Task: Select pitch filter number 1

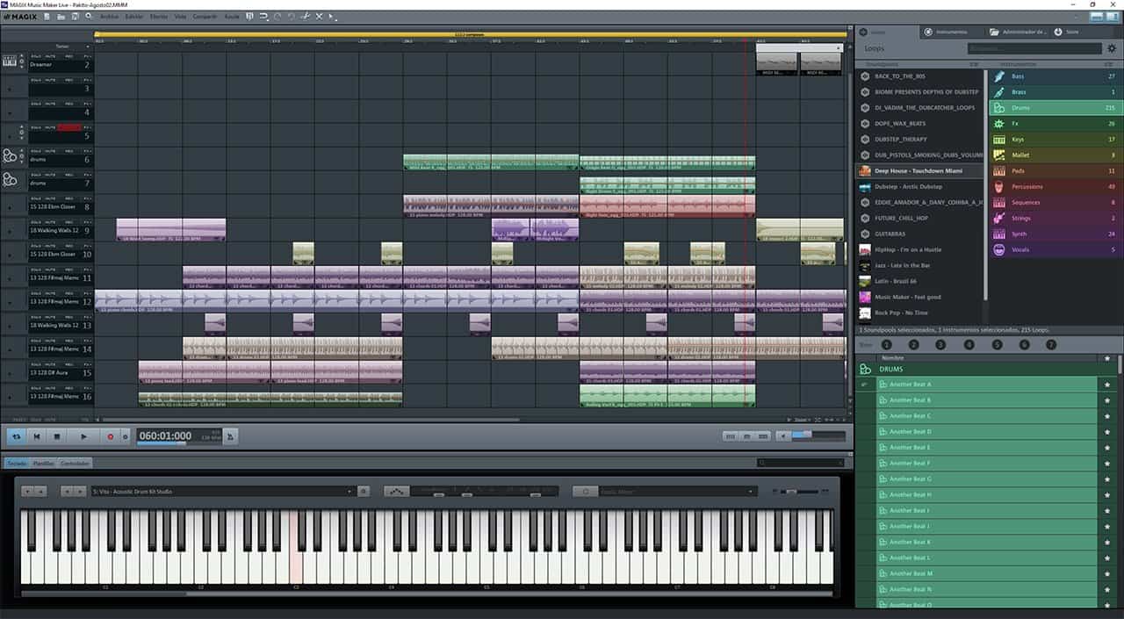Action: pos(886,345)
